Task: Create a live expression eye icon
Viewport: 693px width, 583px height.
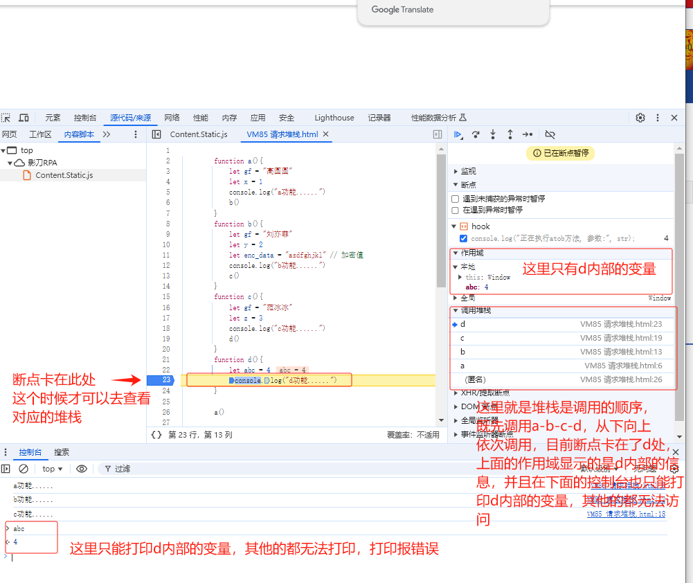Action: click(82, 469)
